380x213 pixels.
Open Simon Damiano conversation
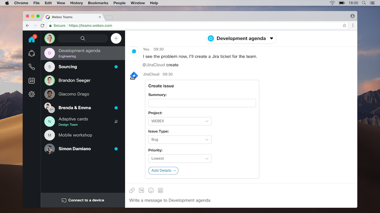point(83,149)
